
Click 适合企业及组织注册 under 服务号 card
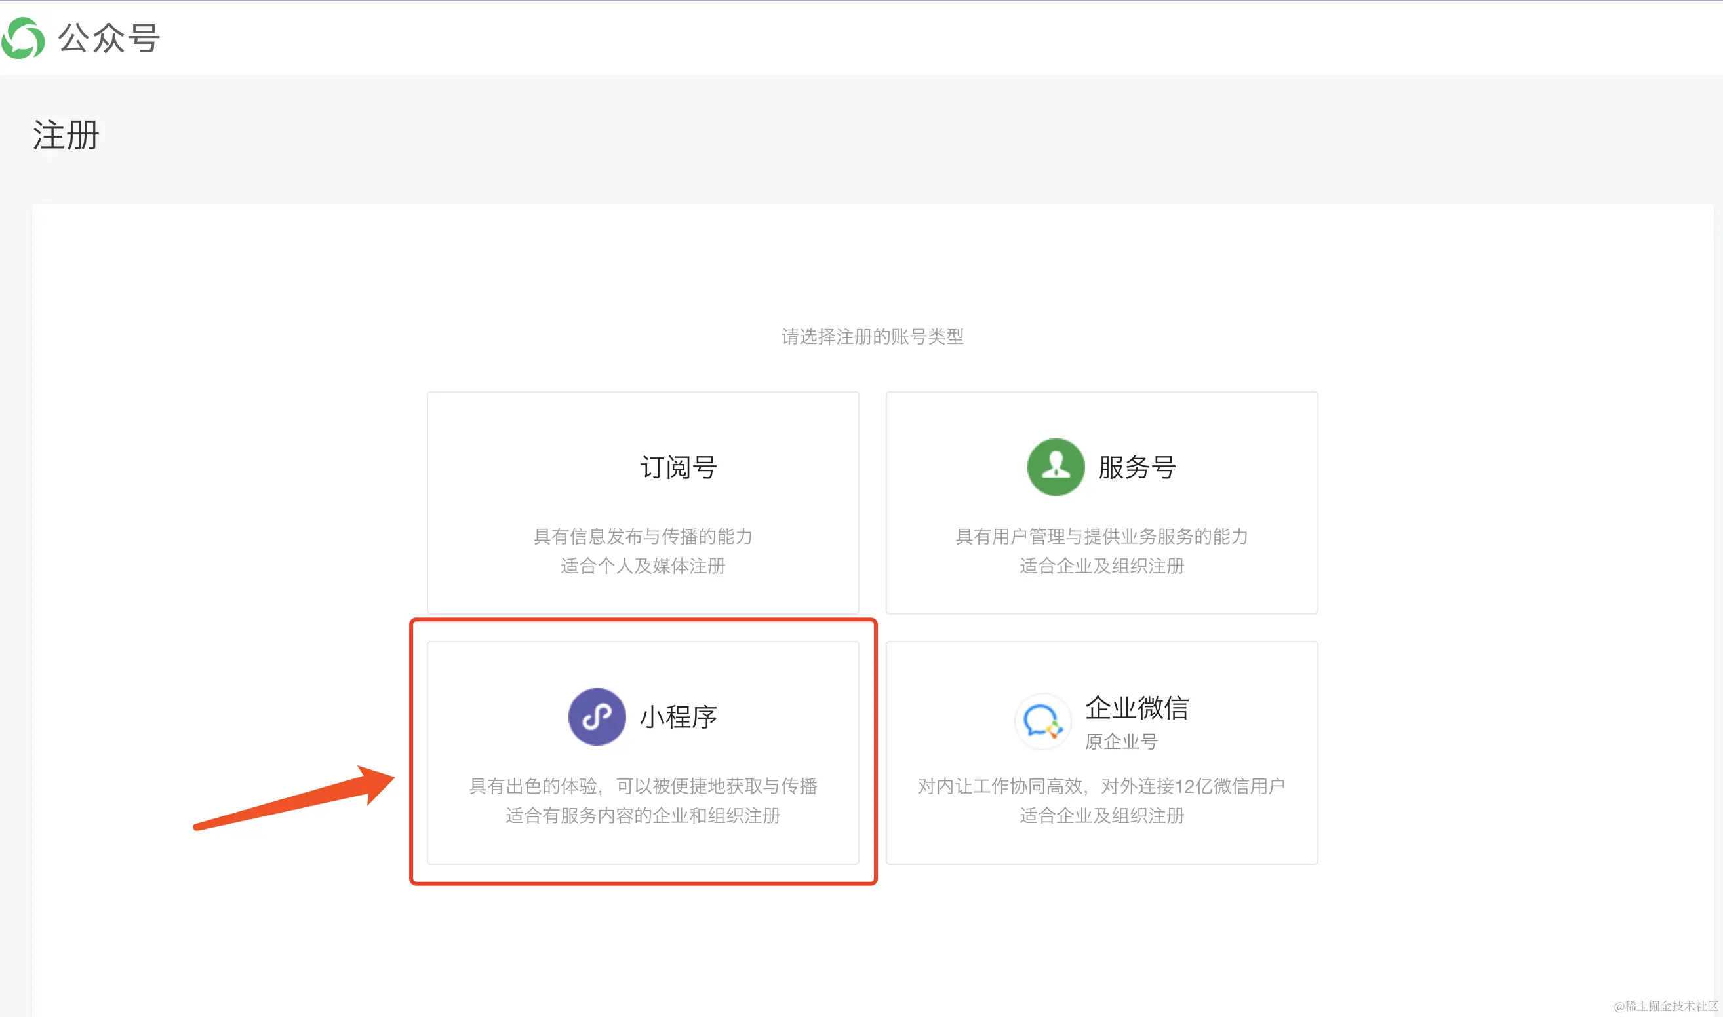click(x=1101, y=566)
